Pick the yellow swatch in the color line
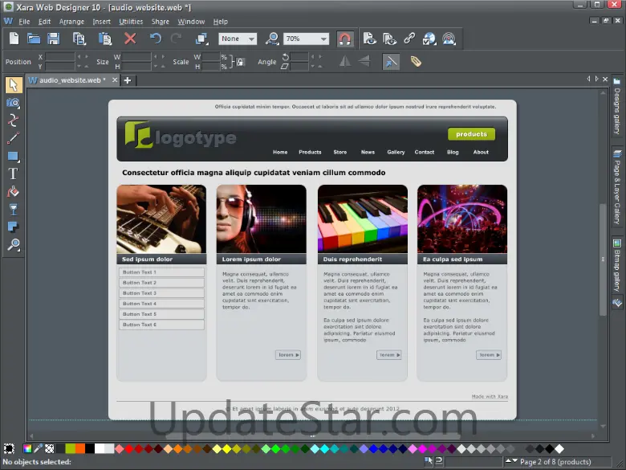 point(226,448)
